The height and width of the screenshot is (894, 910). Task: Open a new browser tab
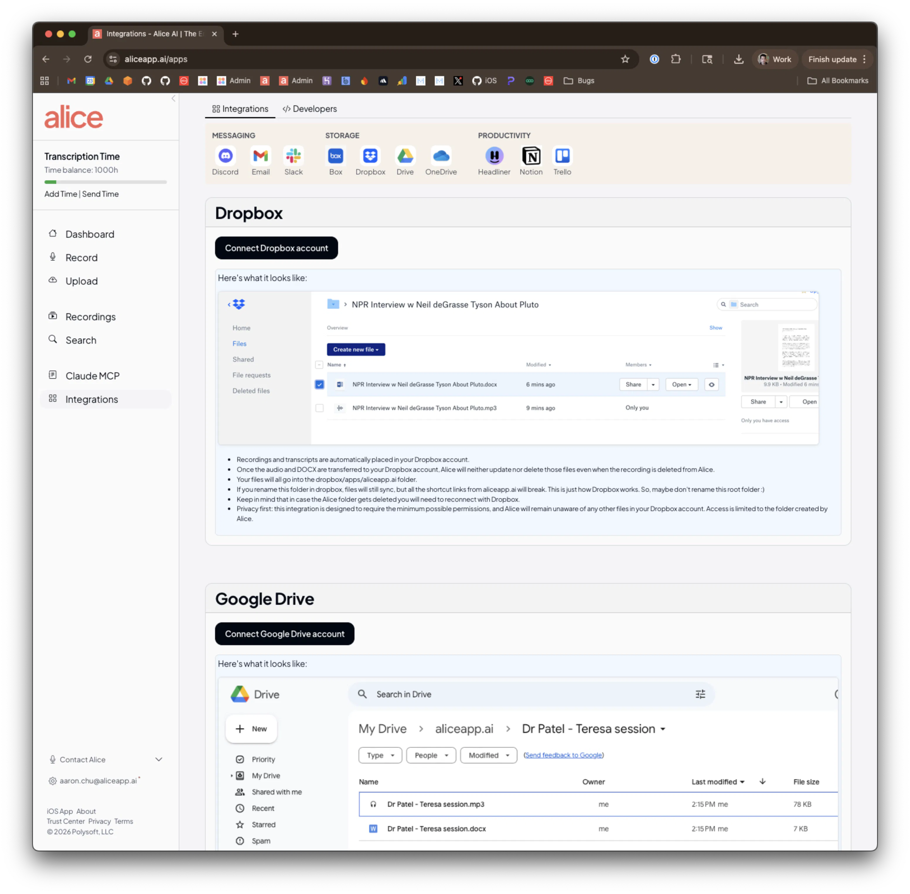pos(236,34)
